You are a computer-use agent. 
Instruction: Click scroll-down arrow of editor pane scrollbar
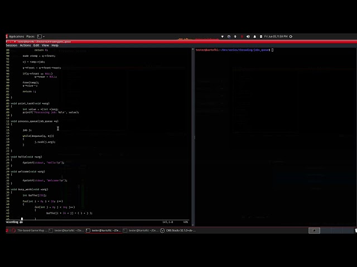click(x=193, y=225)
